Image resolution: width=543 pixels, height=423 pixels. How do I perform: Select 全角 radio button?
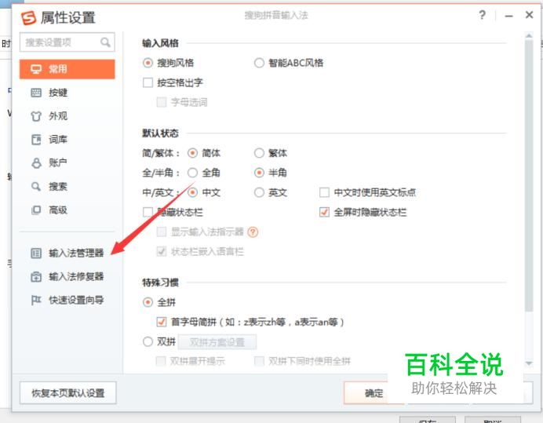[x=192, y=173]
